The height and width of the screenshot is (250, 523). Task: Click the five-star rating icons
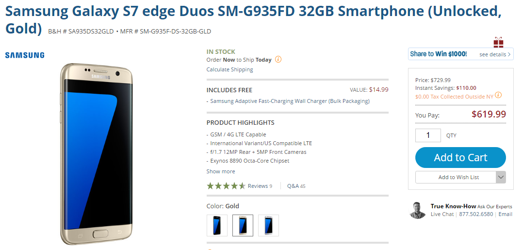coord(226,186)
